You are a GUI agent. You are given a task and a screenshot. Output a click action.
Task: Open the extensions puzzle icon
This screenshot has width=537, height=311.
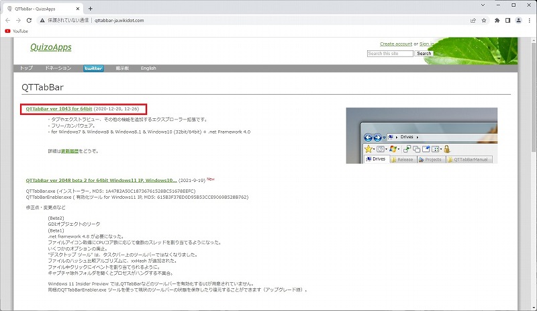click(x=497, y=20)
